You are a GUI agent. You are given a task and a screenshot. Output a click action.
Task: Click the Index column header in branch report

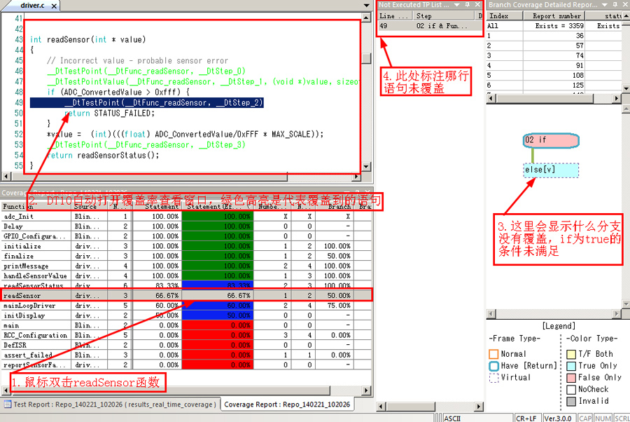coord(505,16)
